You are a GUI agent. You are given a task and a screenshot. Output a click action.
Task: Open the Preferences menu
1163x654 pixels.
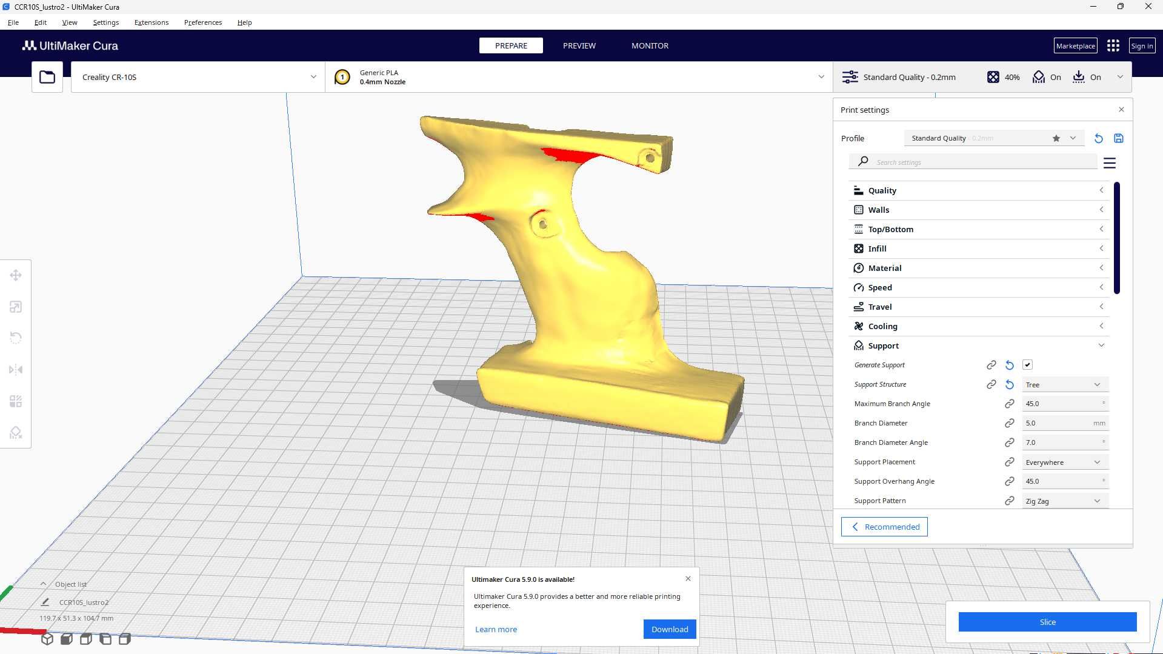click(x=203, y=22)
